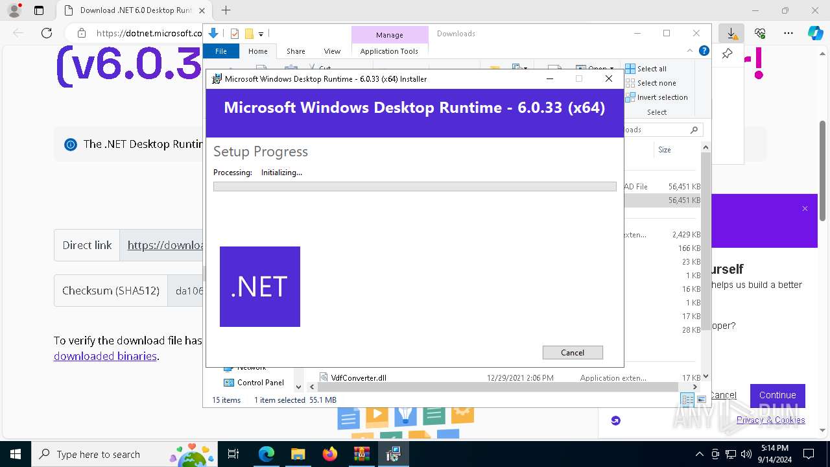Open the Windows Start menu

(x=16, y=454)
